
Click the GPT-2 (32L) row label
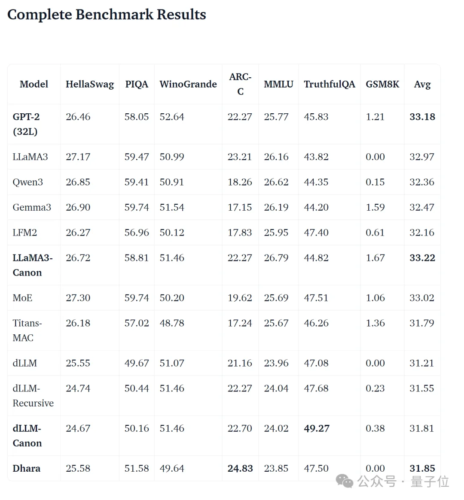click(26, 124)
